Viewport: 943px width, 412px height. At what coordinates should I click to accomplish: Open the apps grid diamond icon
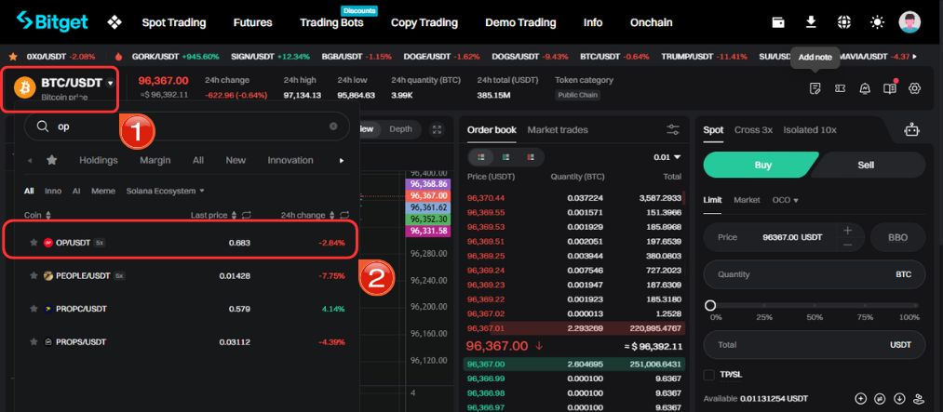(x=115, y=23)
